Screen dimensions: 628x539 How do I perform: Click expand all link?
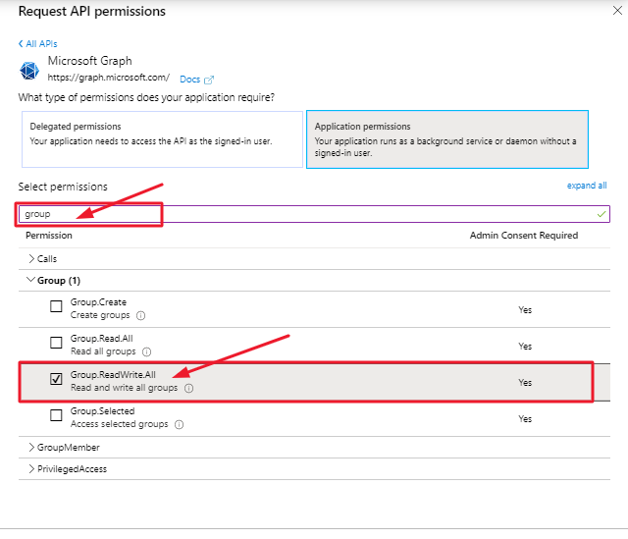click(x=587, y=186)
